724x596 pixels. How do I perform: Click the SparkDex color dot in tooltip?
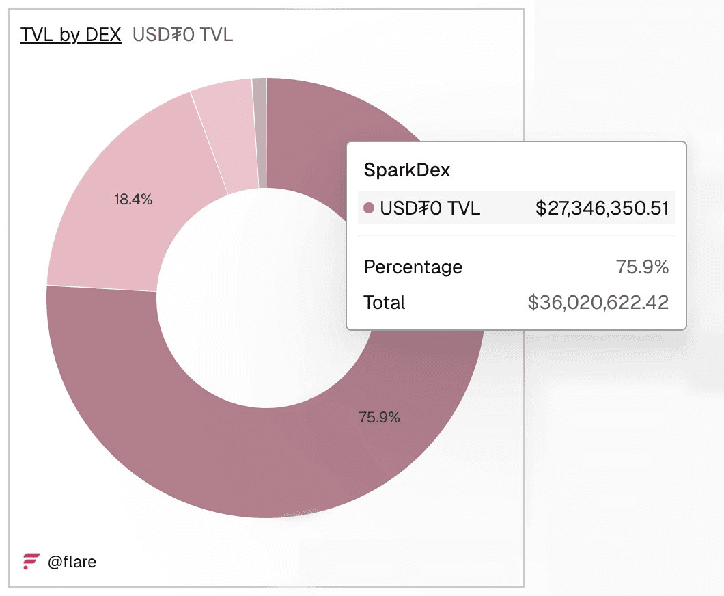pyautogui.click(x=370, y=208)
